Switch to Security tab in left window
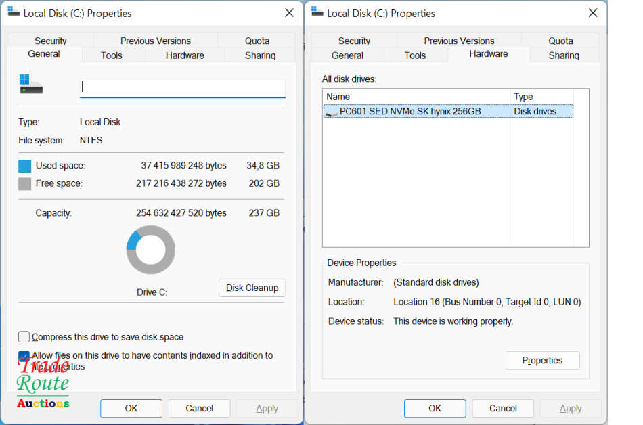This screenshot has width=643, height=425. tap(51, 41)
